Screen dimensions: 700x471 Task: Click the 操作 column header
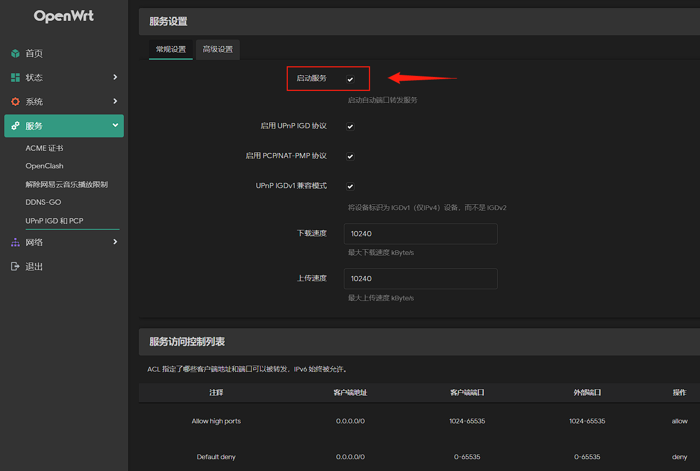(x=680, y=392)
